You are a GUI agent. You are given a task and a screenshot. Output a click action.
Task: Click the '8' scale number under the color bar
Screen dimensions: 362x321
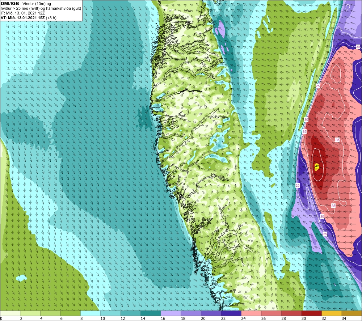82,318
